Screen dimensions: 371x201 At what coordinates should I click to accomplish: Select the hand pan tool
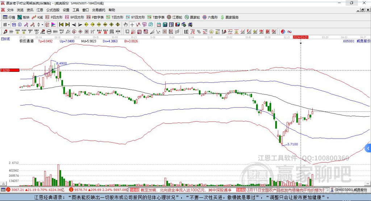[x=126, y=25]
